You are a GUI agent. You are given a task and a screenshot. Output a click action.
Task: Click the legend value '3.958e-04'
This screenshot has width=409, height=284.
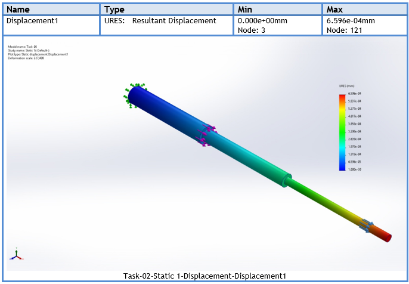pyautogui.click(x=355, y=124)
